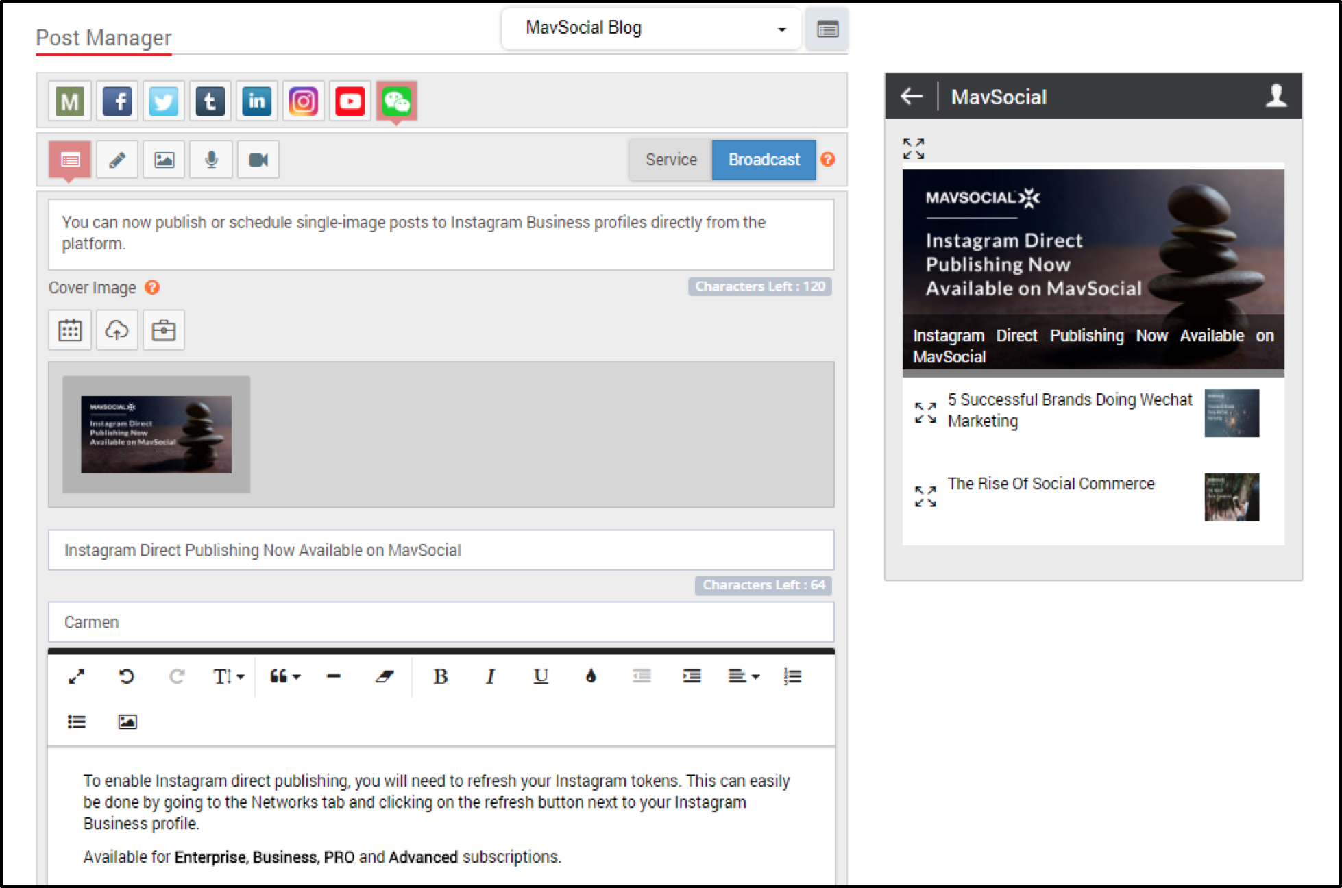Click the cloud upload cover image icon

point(117,330)
